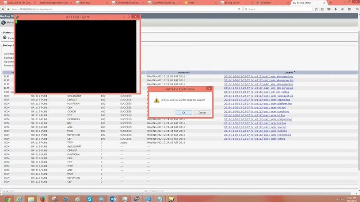360x202 pixels.
Task: Open the Firefox downloads arrow icon
Action: point(336,9)
